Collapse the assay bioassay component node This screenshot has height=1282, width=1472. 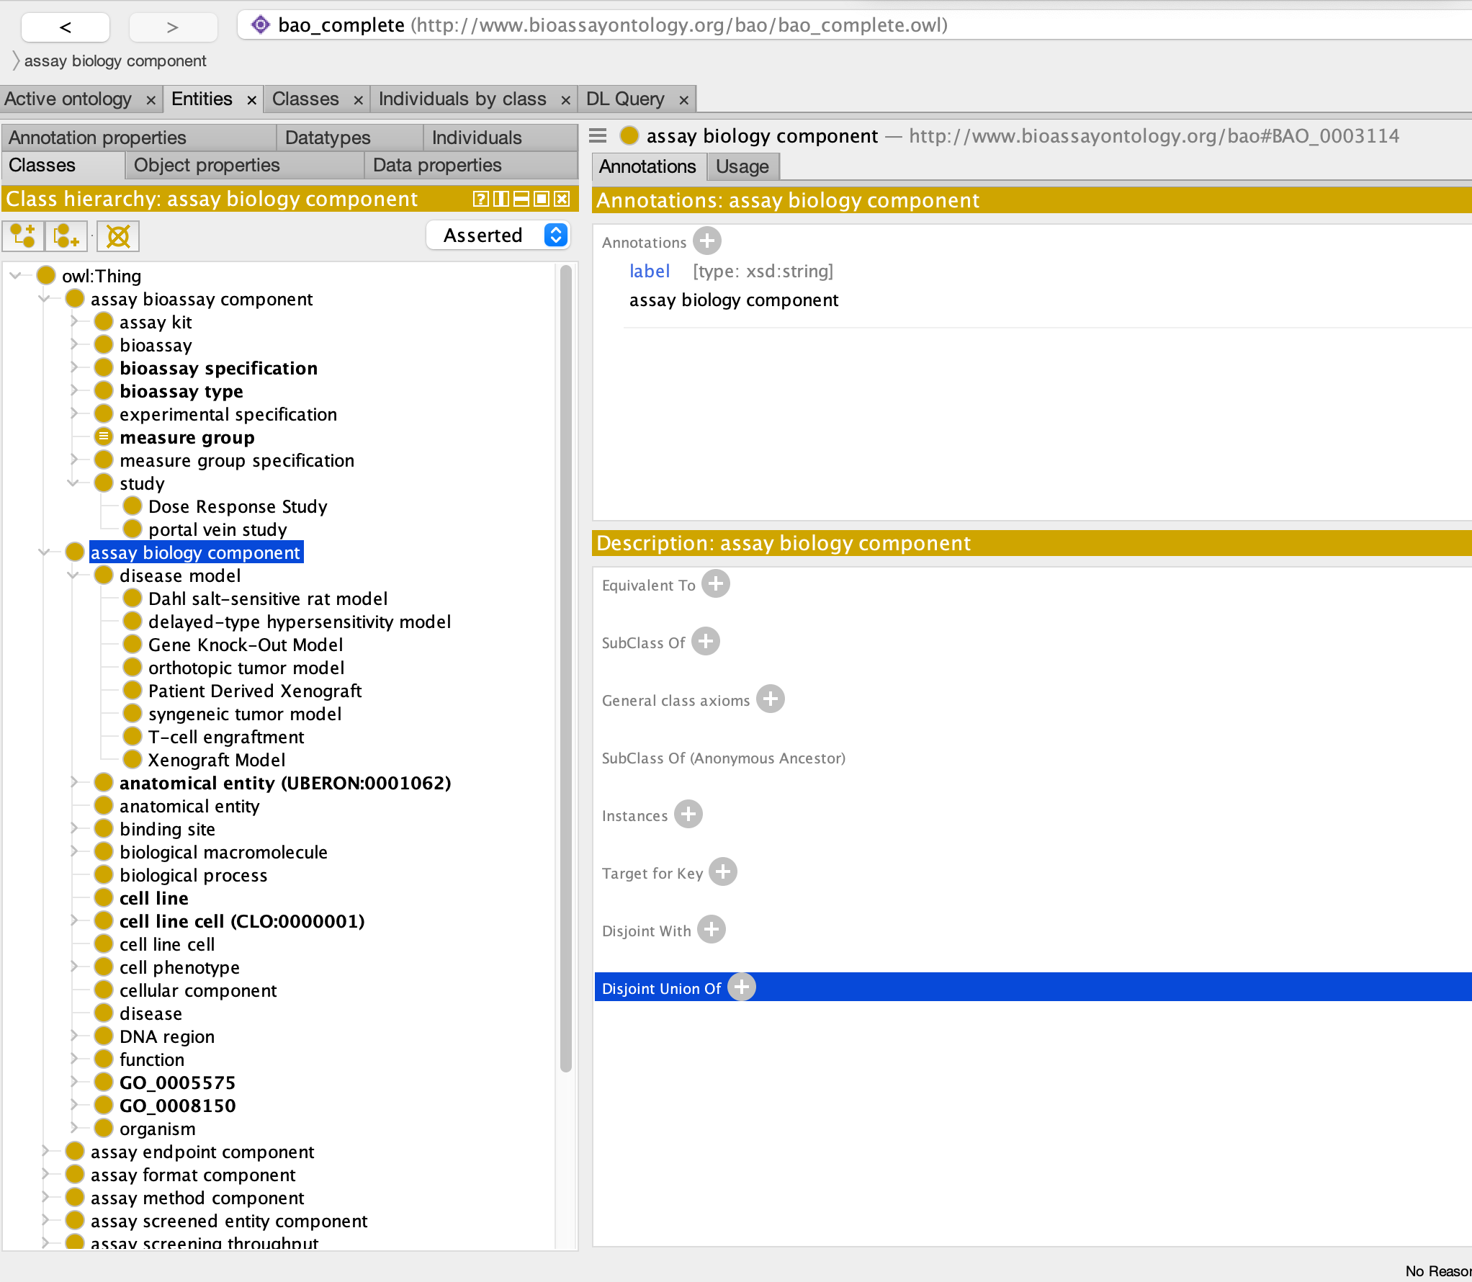[44, 298]
